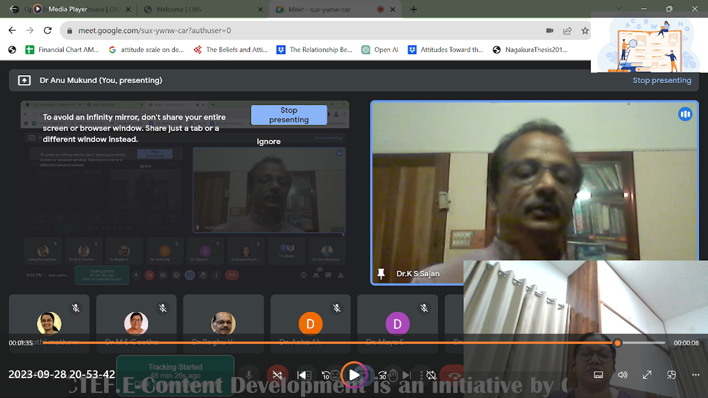Go to next track
708x398 pixels.
pos(407,375)
